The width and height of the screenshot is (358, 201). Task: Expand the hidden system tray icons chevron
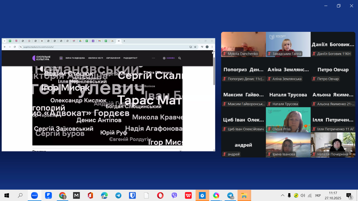(282, 195)
